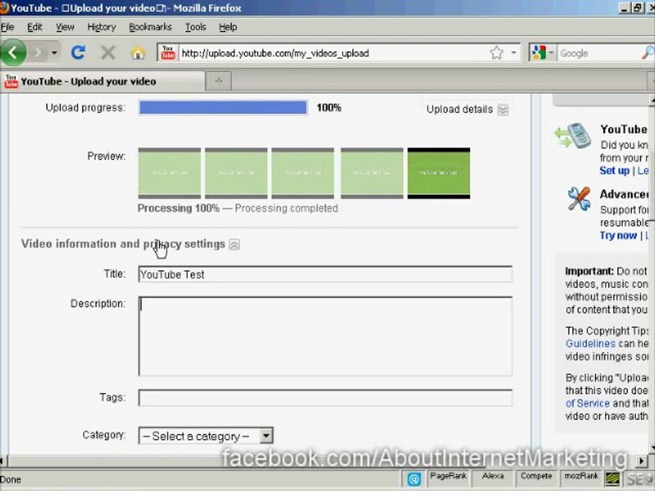Click the mobile phone sync icon in sidebar
This screenshot has width=655, height=491.
572,136
